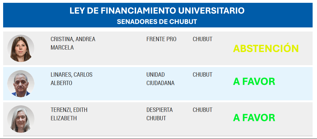
Task: Click Terenzi's green 'A FAVOR' vote
Action: coord(254,118)
